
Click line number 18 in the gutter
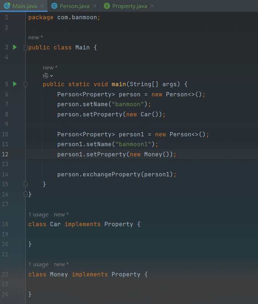[x=5, y=224]
